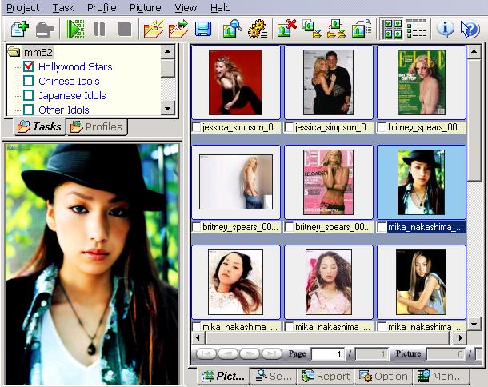Viewport: 488px width, 387px height.
Task: Select the mm52 root folder in tree
Action: pos(38,52)
